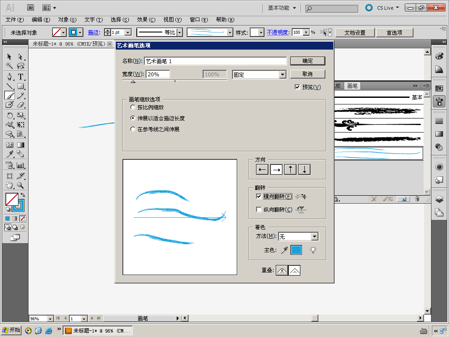Expand the 等比 stroke profile dropdown
The width and height of the screenshot is (449, 337).
180,32
